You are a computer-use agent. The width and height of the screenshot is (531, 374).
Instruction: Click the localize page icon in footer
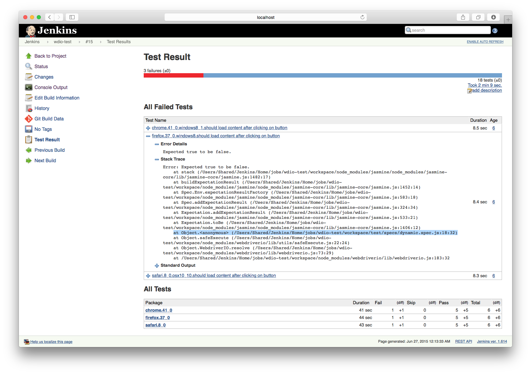pyautogui.click(x=27, y=342)
